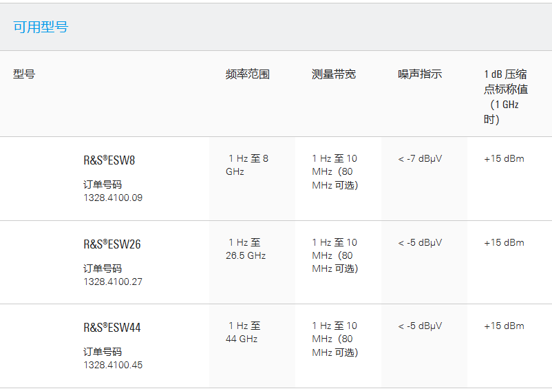Click the 1 Hz 至 8 GHz cell
This screenshot has width=552, height=391.
pos(247,165)
